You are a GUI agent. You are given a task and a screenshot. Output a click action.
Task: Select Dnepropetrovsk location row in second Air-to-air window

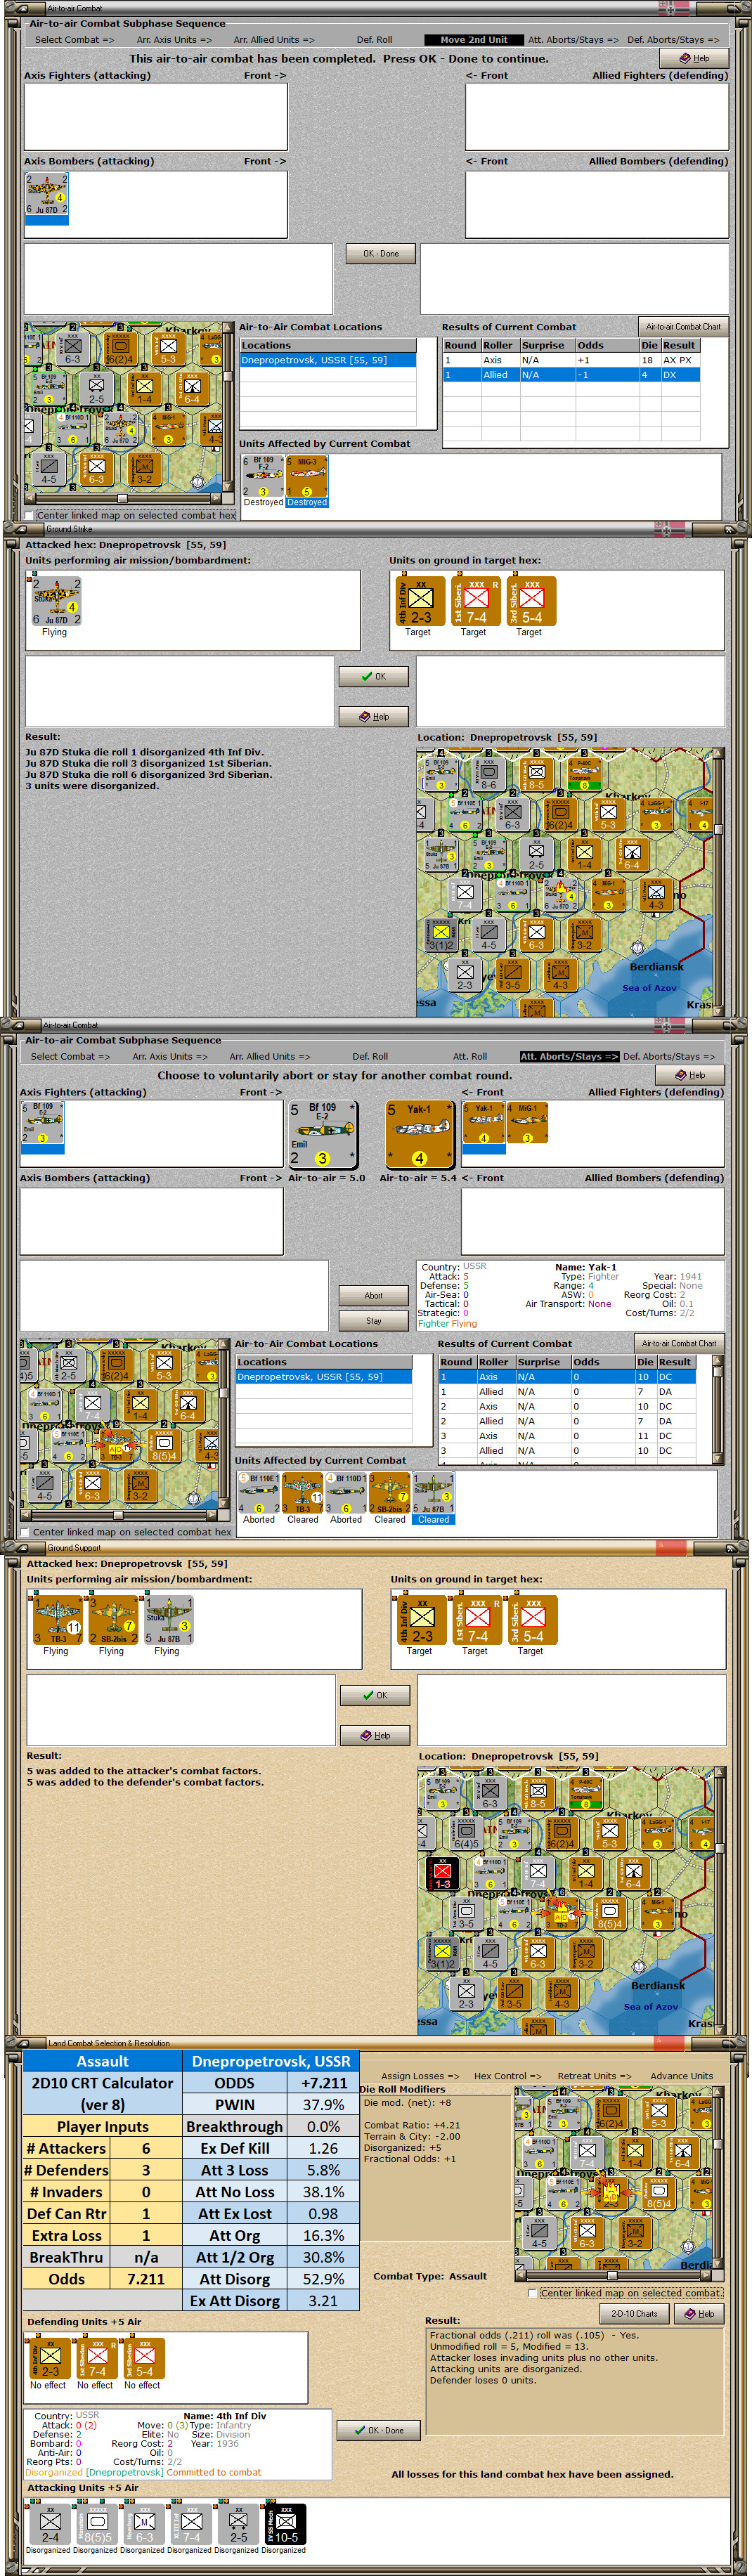click(x=324, y=1377)
